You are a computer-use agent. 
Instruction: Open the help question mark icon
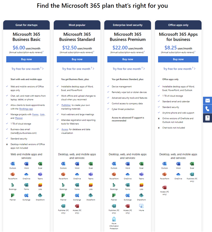(207, 118)
